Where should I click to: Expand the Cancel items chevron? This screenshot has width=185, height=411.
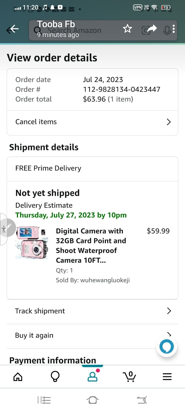(169, 122)
